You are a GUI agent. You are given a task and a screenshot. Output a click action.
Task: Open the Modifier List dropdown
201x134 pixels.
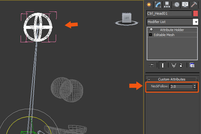coord(196,22)
